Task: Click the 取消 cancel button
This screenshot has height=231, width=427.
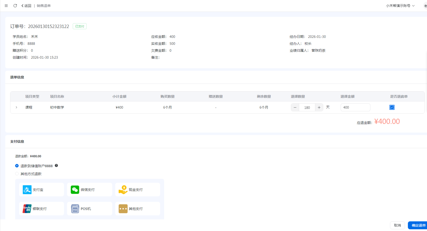Action: 397,225
